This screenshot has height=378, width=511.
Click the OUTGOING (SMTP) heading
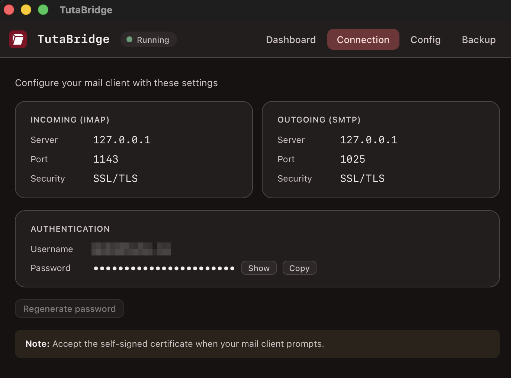tap(319, 120)
